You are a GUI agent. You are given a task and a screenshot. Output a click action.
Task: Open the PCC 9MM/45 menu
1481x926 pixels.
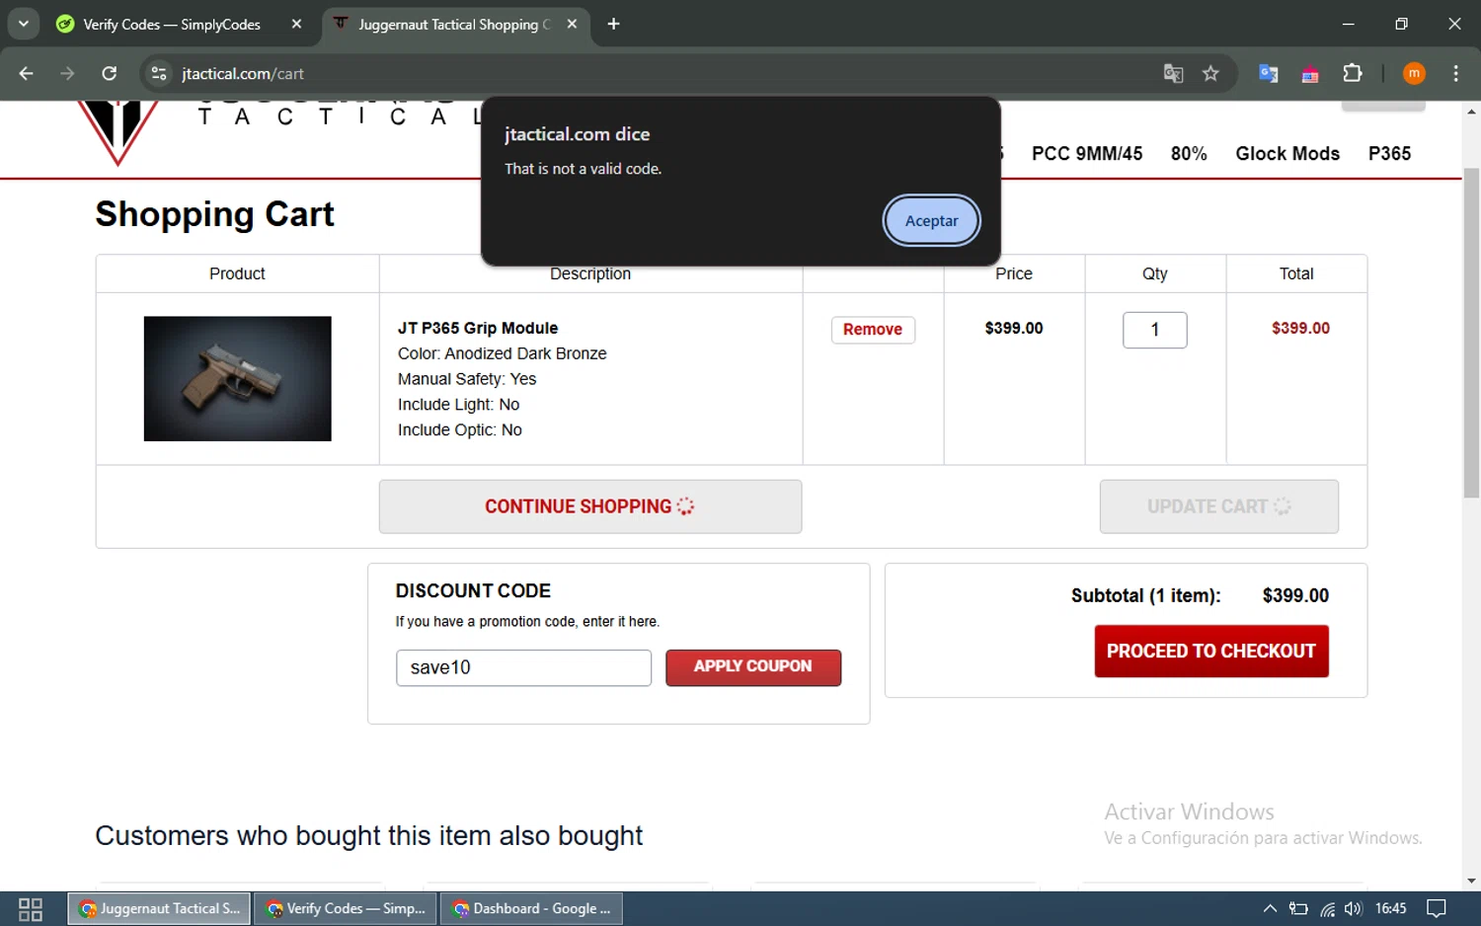click(1087, 153)
